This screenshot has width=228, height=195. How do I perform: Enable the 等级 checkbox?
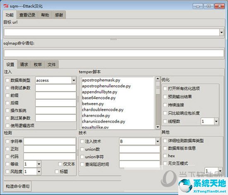[7, 164]
